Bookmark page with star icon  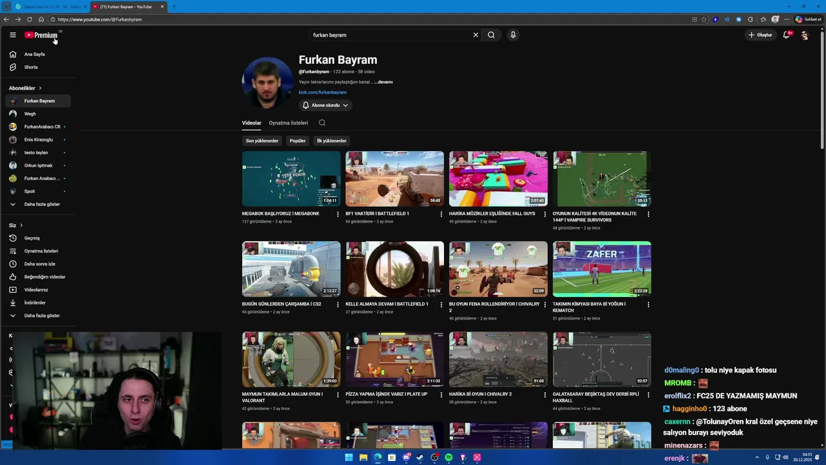pos(704,19)
